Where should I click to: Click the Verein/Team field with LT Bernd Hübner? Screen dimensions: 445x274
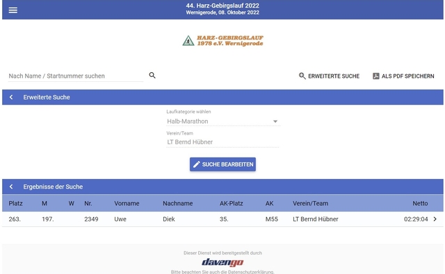pyautogui.click(x=222, y=142)
